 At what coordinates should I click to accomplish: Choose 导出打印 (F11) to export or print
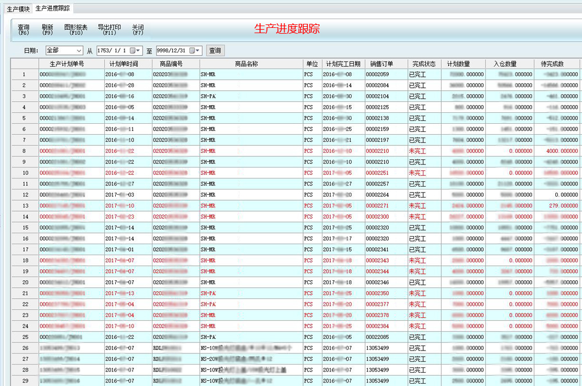point(109,30)
